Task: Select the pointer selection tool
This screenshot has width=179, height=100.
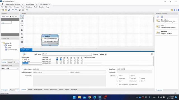Action: 22,17
